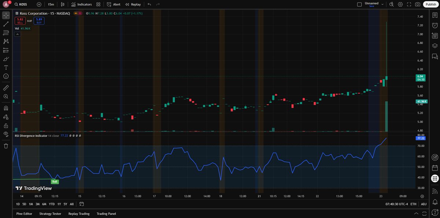Open the patterns drawing tools
The image size is (440, 218).
click(x=6, y=41)
